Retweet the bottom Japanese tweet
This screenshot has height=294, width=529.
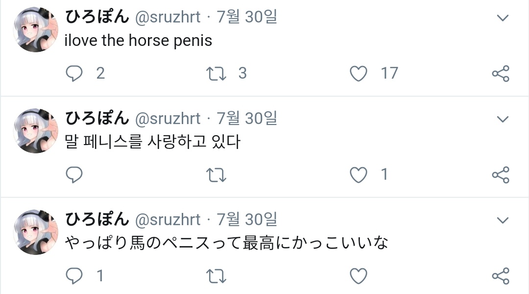216,276
